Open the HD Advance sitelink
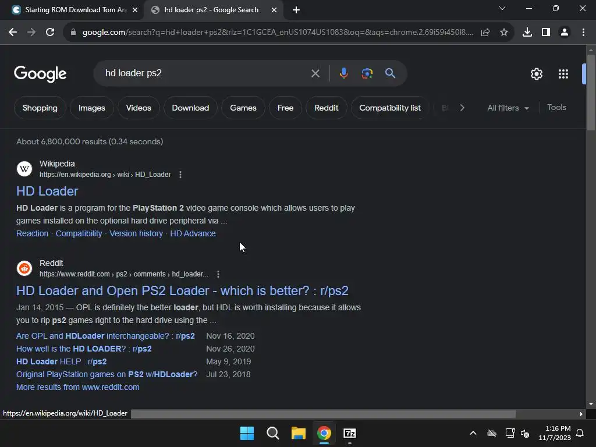Viewport: 596px width, 447px height. [193, 233]
